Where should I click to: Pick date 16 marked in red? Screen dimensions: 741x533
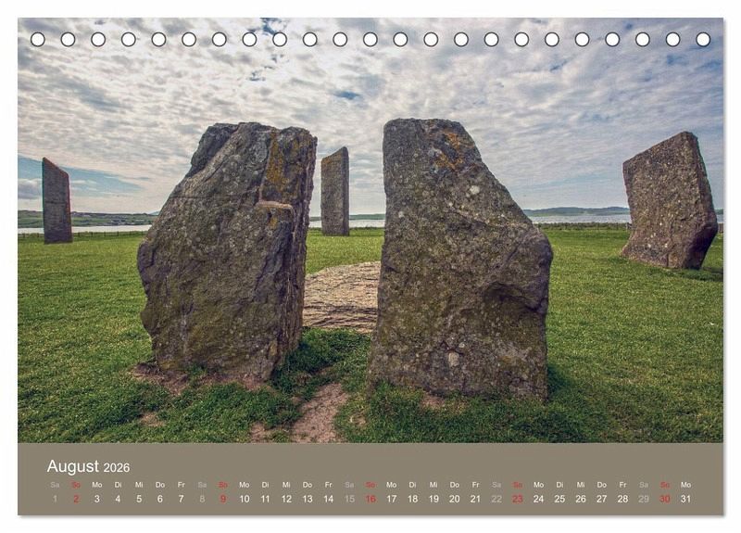pyautogui.click(x=370, y=499)
